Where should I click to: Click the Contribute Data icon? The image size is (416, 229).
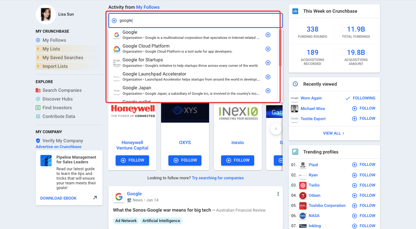pos(38,116)
